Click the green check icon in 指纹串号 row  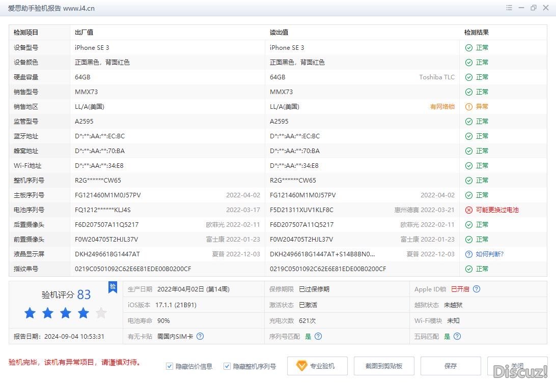click(x=469, y=269)
